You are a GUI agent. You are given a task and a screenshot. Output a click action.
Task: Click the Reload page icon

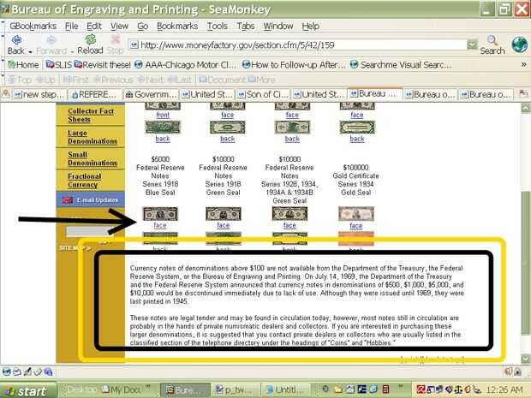point(90,39)
